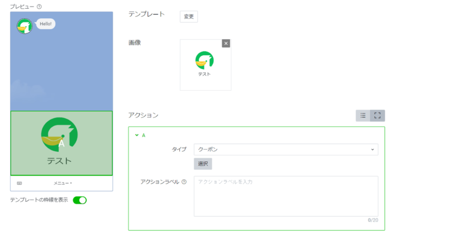
Task: Open the タイプ dropdown showing クーポン
Action: (286, 150)
